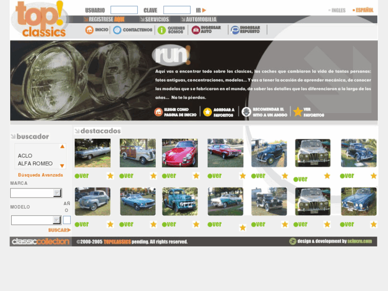Open the MODELO dropdown
The height and width of the screenshot is (291, 388).
click(36, 220)
